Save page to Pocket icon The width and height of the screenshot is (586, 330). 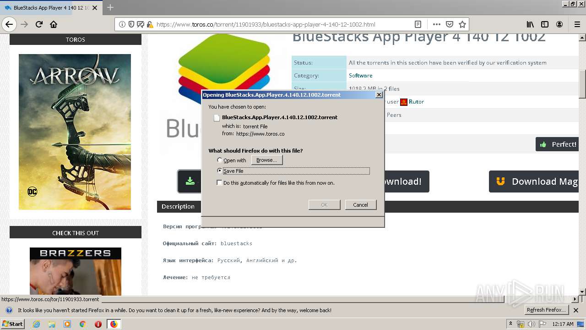(x=450, y=24)
